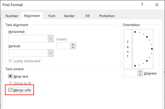Click the top diamond on orientation dial
Image resolution: width=165 pixels, height=109 pixels.
pyautogui.click(x=135, y=32)
